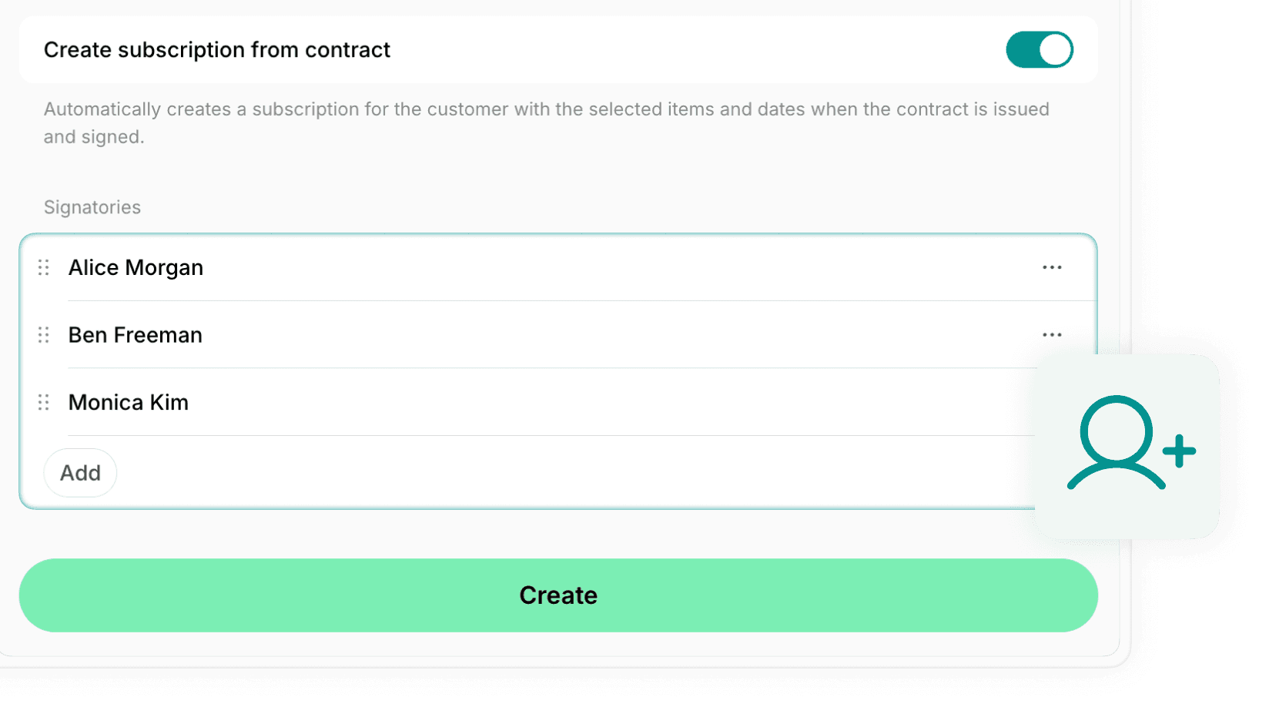Click the drag handle beside Alice Morgan

click(x=44, y=267)
